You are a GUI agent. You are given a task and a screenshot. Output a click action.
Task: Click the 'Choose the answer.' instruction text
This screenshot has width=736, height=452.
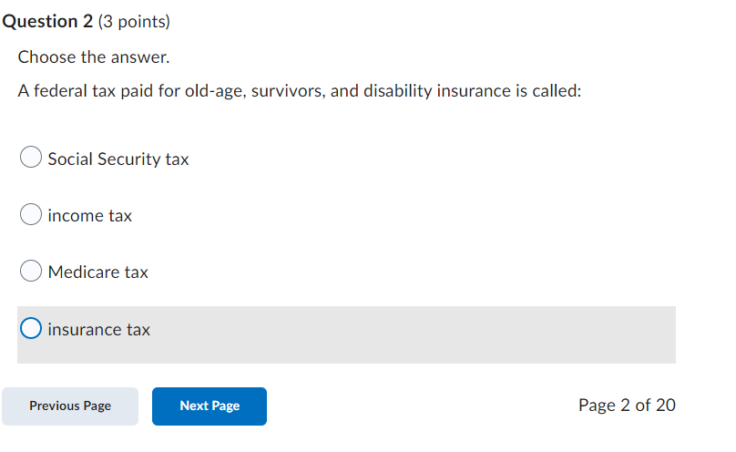click(94, 57)
